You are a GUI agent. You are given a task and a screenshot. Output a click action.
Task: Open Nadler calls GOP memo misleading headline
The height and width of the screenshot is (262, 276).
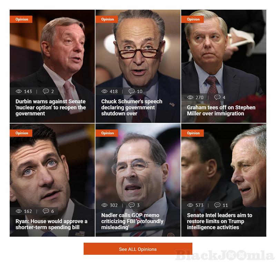tap(132, 221)
